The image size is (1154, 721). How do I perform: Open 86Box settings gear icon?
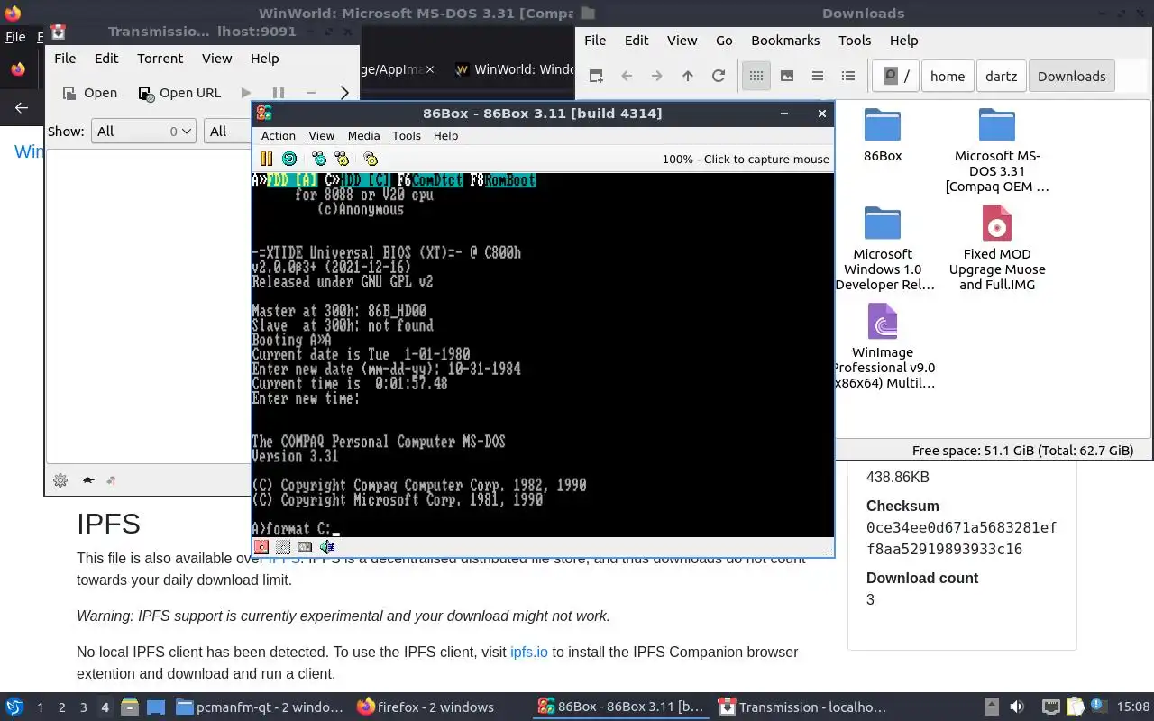370,159
